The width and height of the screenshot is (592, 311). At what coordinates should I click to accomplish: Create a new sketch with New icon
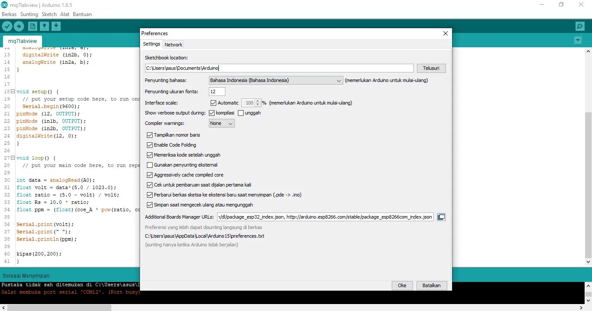(x=33, y=26)
